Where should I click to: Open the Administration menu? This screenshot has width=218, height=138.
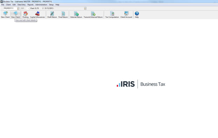41,5
